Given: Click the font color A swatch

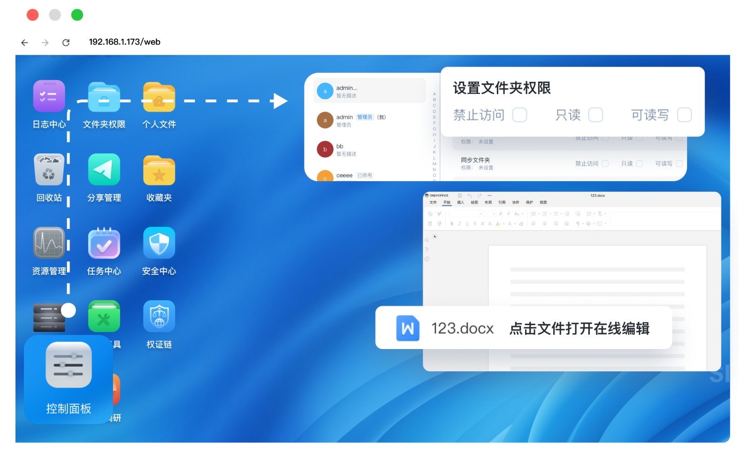Looking at the screenshot, I should 510,224.
